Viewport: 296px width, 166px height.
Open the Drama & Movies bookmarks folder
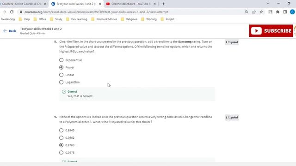tap(104, 19)
